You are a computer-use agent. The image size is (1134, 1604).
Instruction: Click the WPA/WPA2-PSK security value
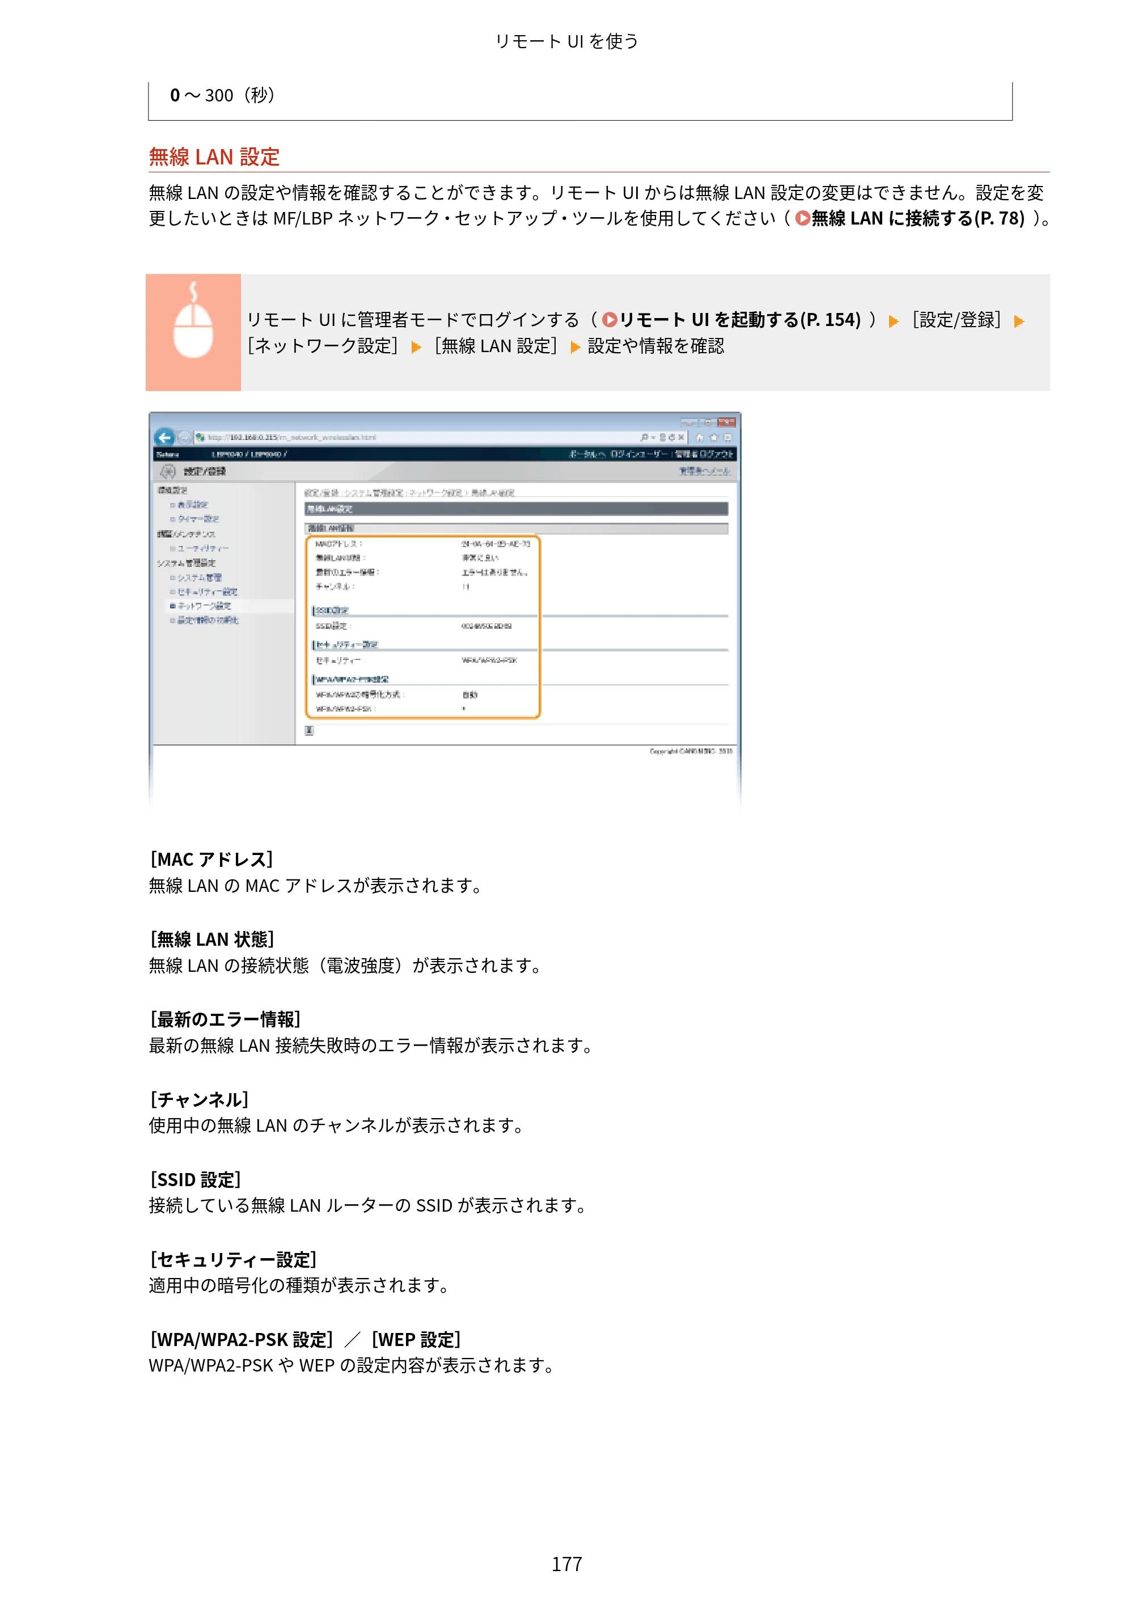(x=489, y=660)
